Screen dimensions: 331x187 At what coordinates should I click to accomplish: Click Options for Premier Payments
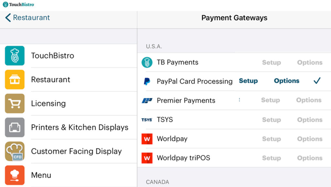tap(309, 100)
